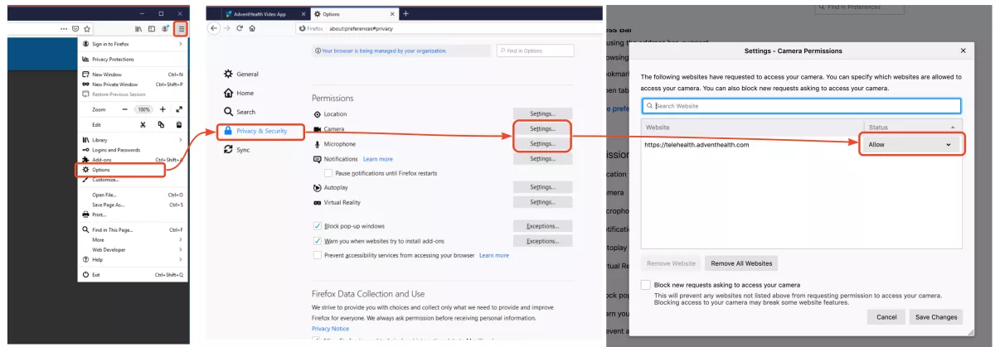Open the Firefox hamburger menu
Image resolution: width=995 pixels, height=347 pixels.
pos(182,28)
